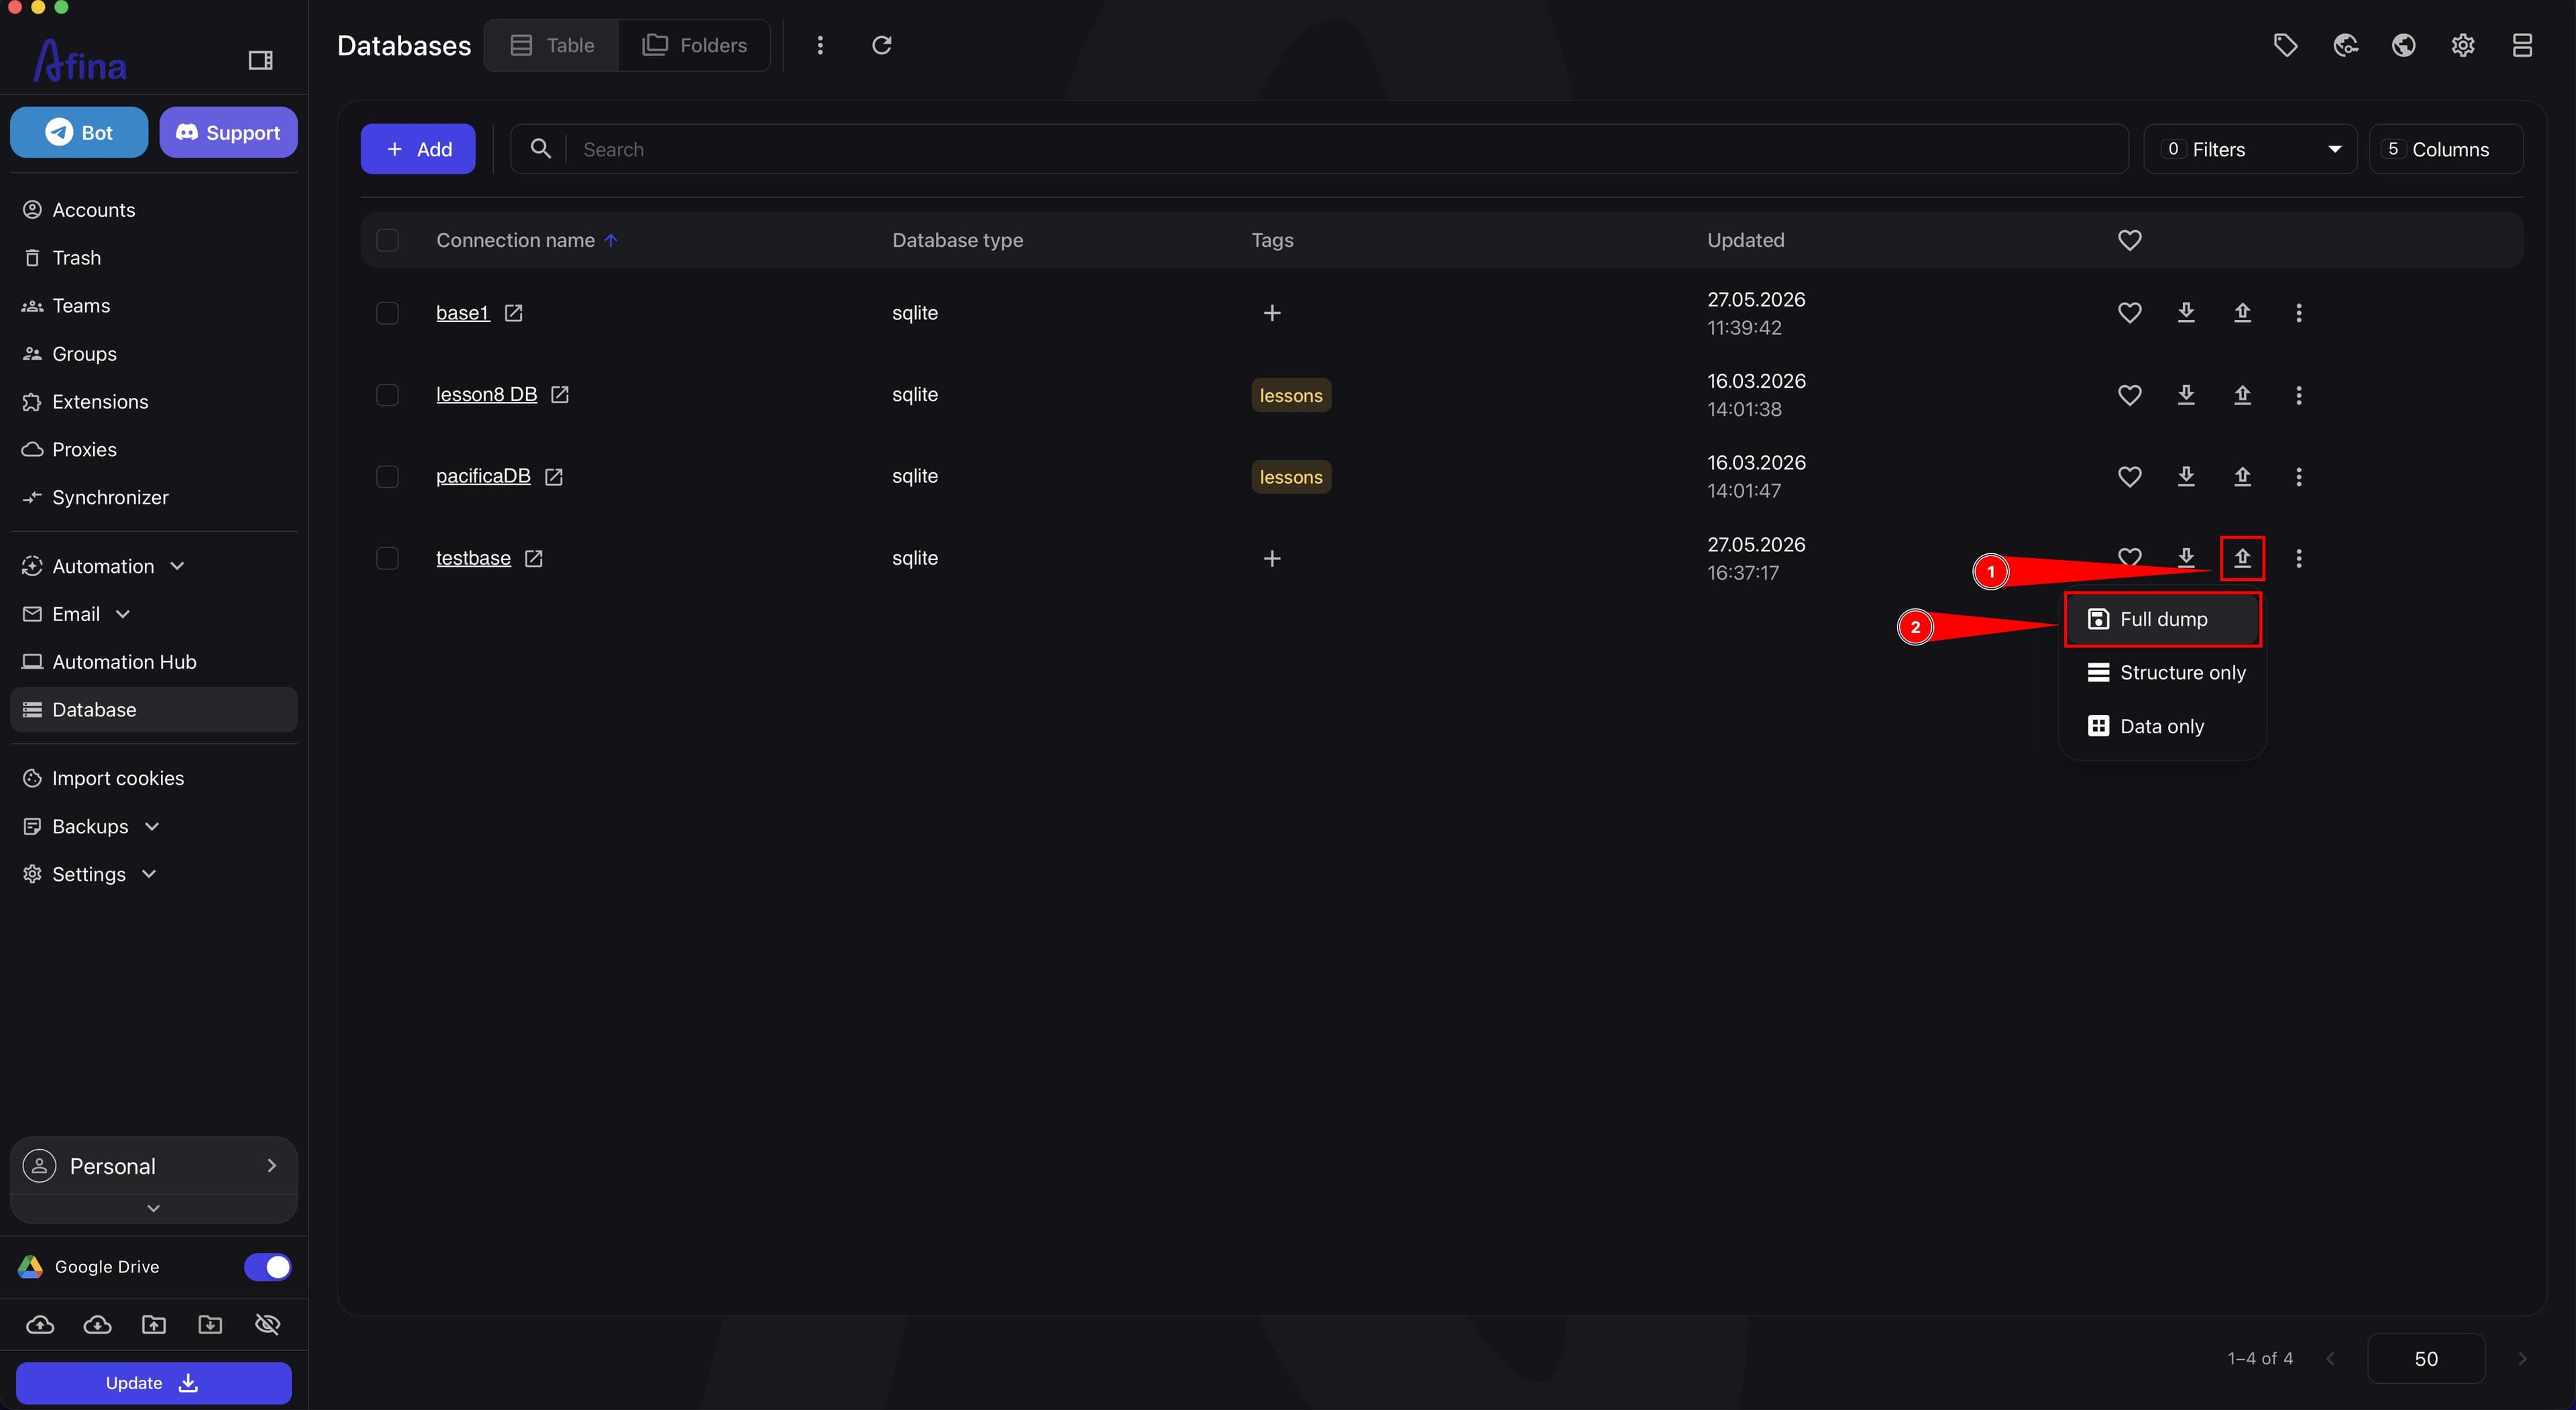The width and height of the screenshot is (2576, 1410).
Task: Click the Add button
Action: [x=418, y=149]
